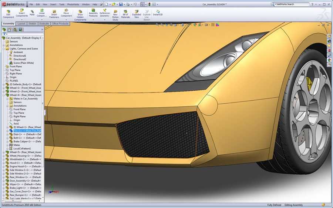Expand the Gallardo_Body<1> tree node

(x=3, y=84)
